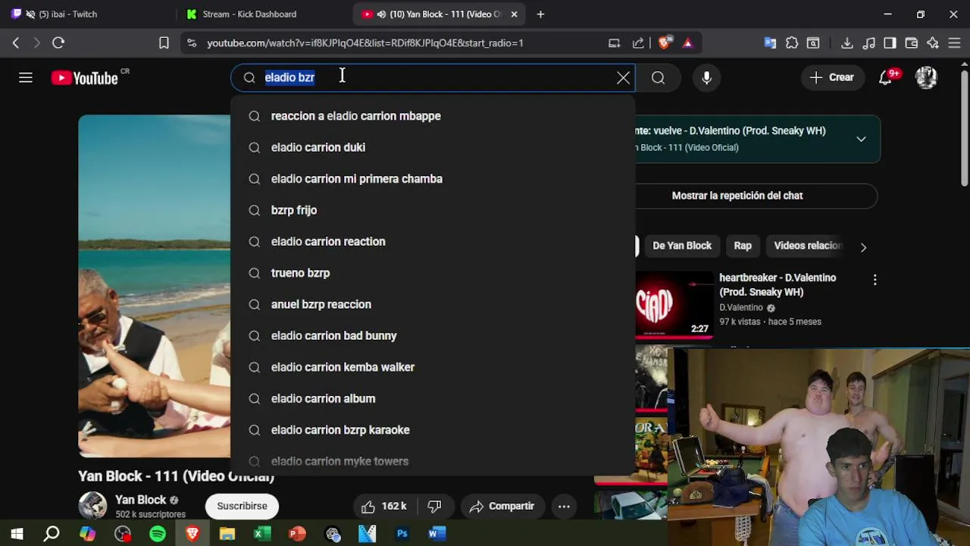Screen dimensions: 970x546
Task: Run the search with the magnifier button
Action: pos(658,77)
